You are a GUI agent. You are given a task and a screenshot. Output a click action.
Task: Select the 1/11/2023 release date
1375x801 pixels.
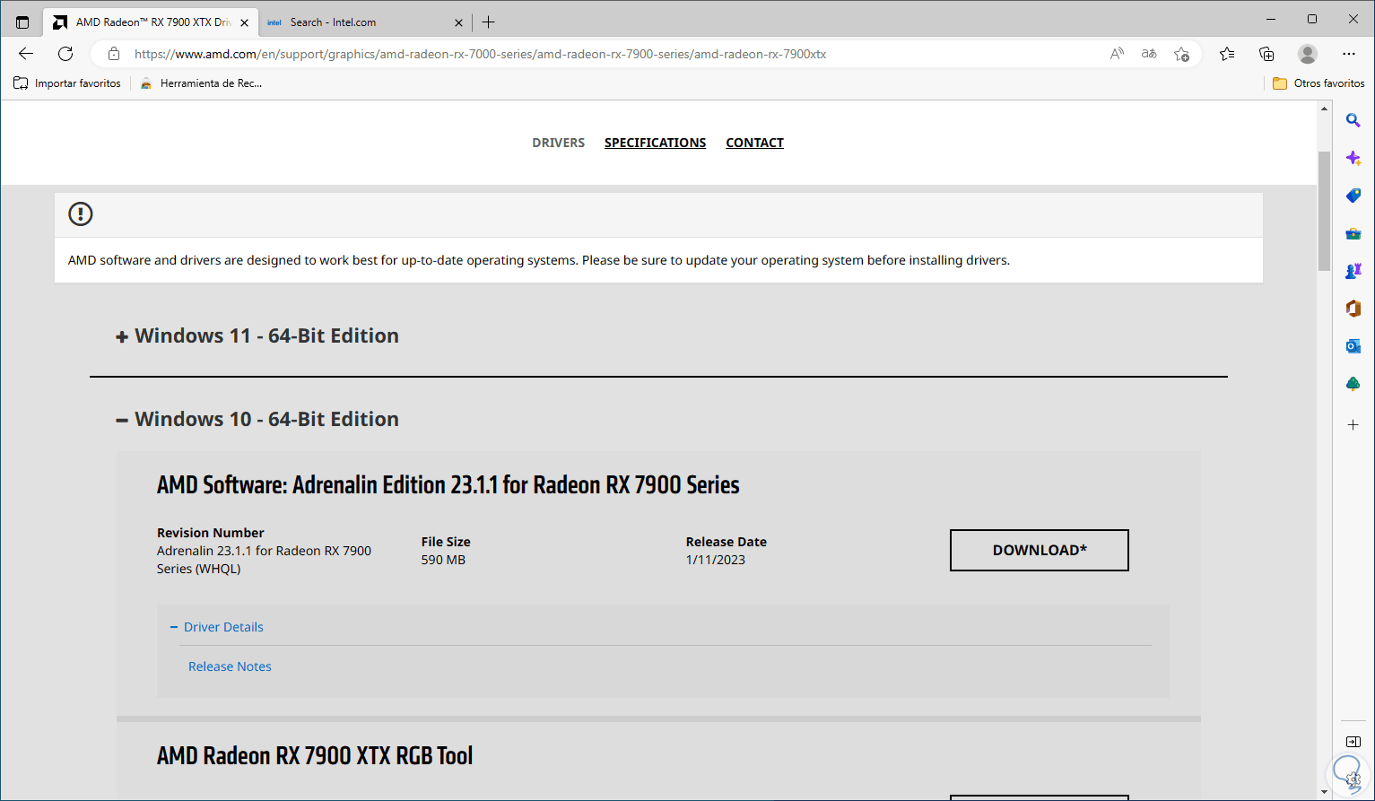716,560
